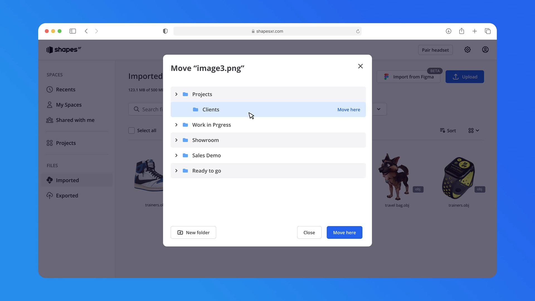Reload the shapesxr.com page
This screenshot has height=301, width=535.
point(358,31)
